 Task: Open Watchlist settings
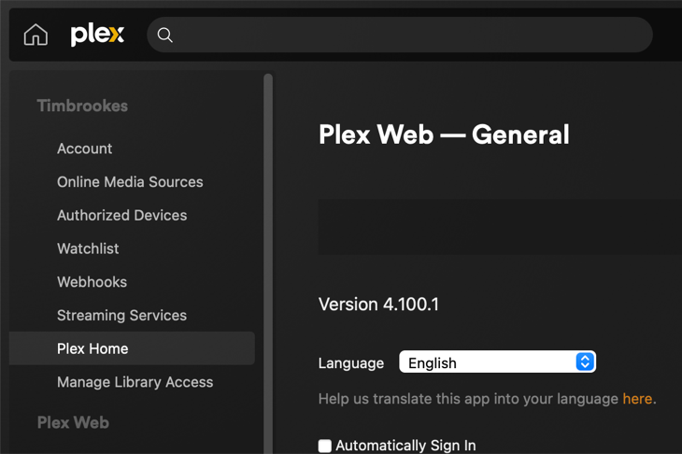pos(88,248)
